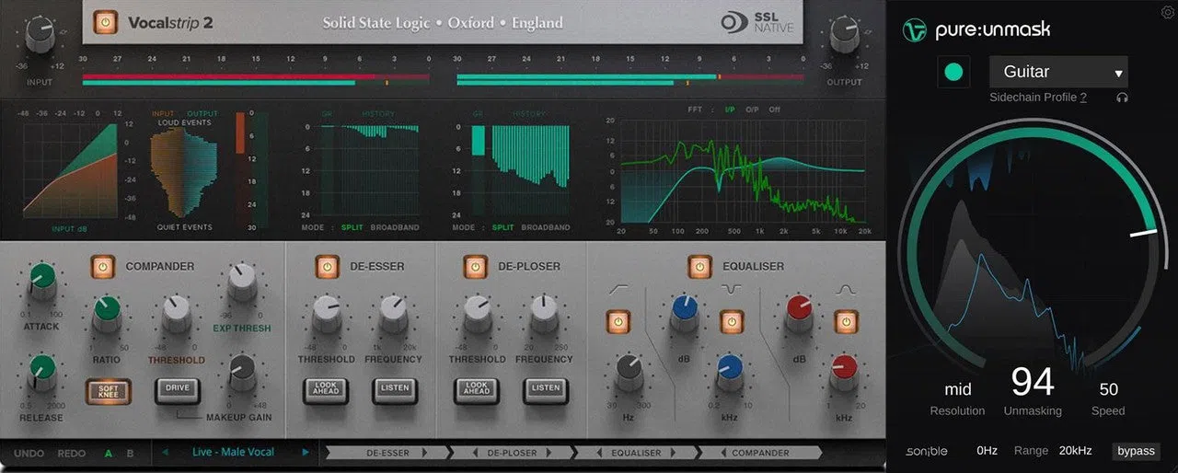Click the SSL Native logo
Image resolution: width=1178 pixels, height=473 pixels.
(x=756, y=22)
